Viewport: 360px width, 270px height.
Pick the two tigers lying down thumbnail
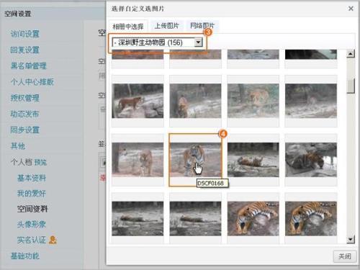[x=253, y=160]
